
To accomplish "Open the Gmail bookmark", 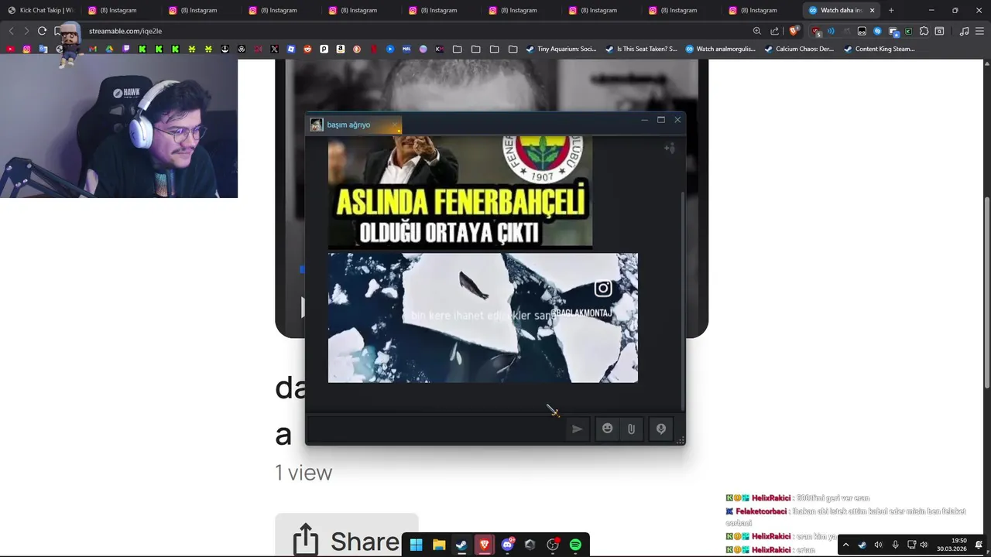I will (93, 49).
